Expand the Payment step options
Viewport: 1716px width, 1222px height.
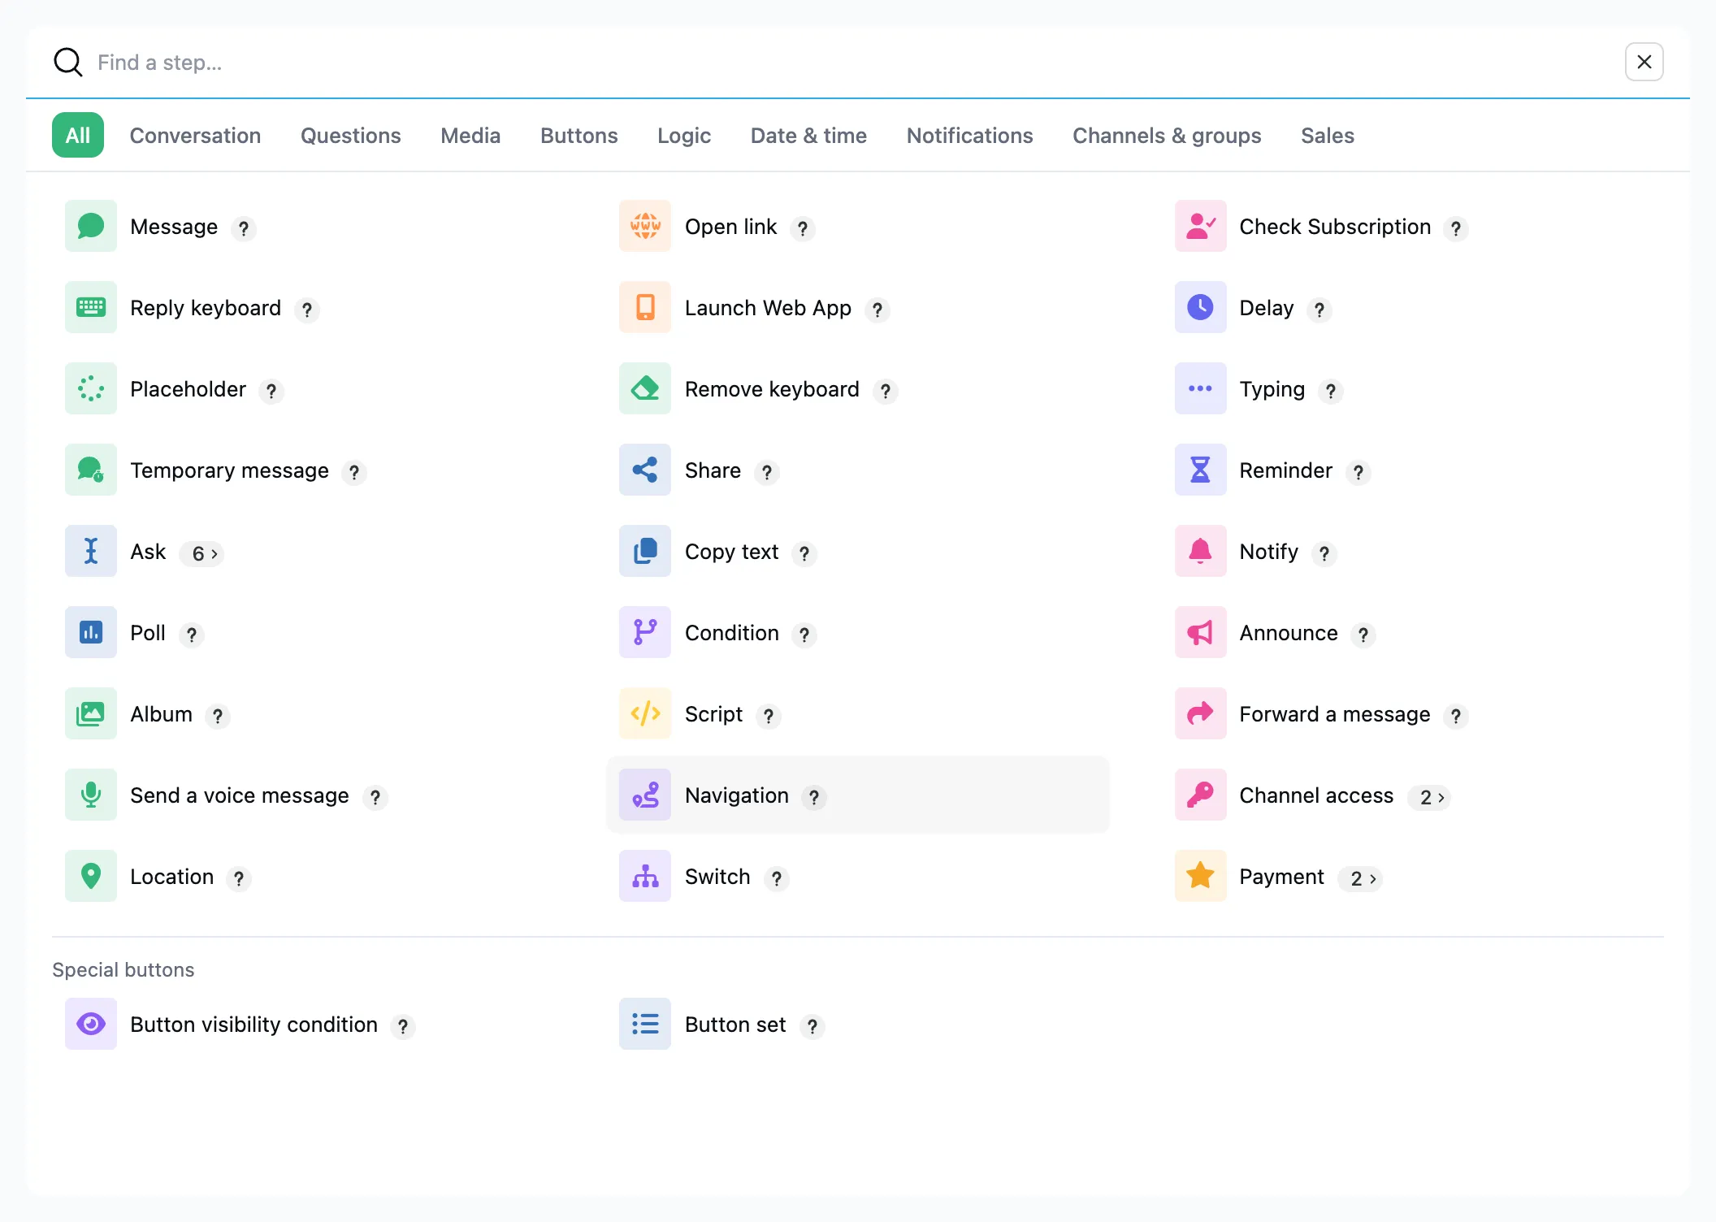click(1361, 878)
